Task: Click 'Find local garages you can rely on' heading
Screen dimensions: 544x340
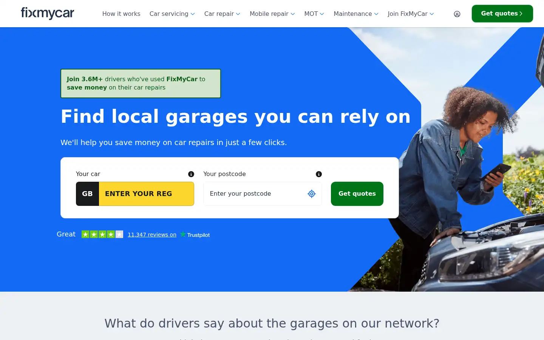Action: pyautogui.click(x=236, y=117)
